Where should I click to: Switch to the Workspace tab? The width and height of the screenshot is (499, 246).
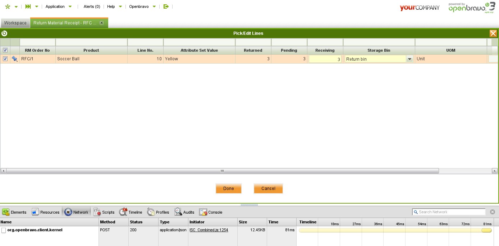click(15, 23)
